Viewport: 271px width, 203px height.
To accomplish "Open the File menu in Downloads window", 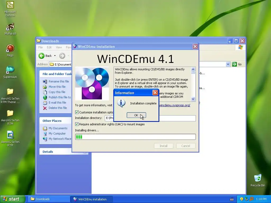I will click(x=40, y=47).
